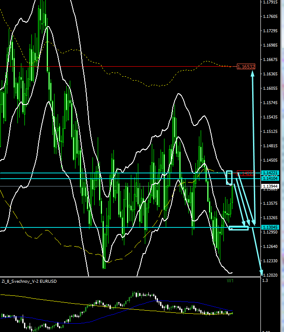284x332 pixels.
Task: Select the wide cyan rectangle at 1.13045
Action: 238,227
